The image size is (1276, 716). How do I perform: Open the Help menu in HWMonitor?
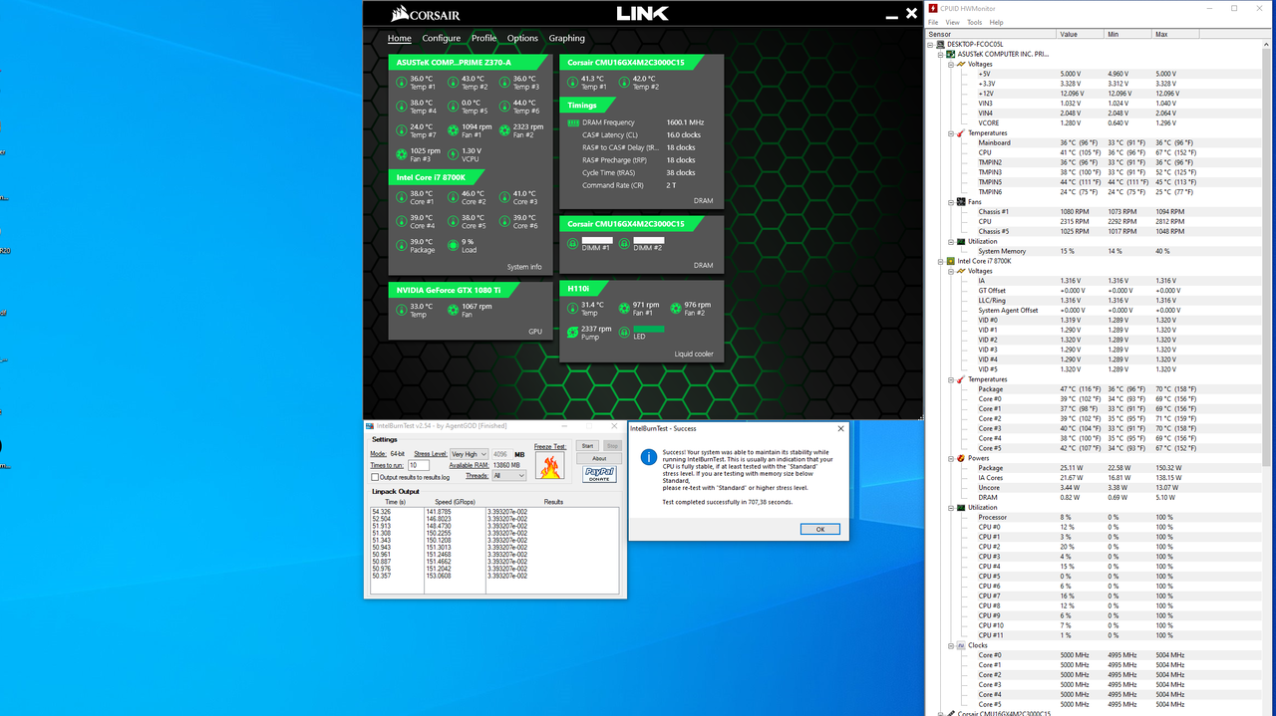click(x=997, y=22)
